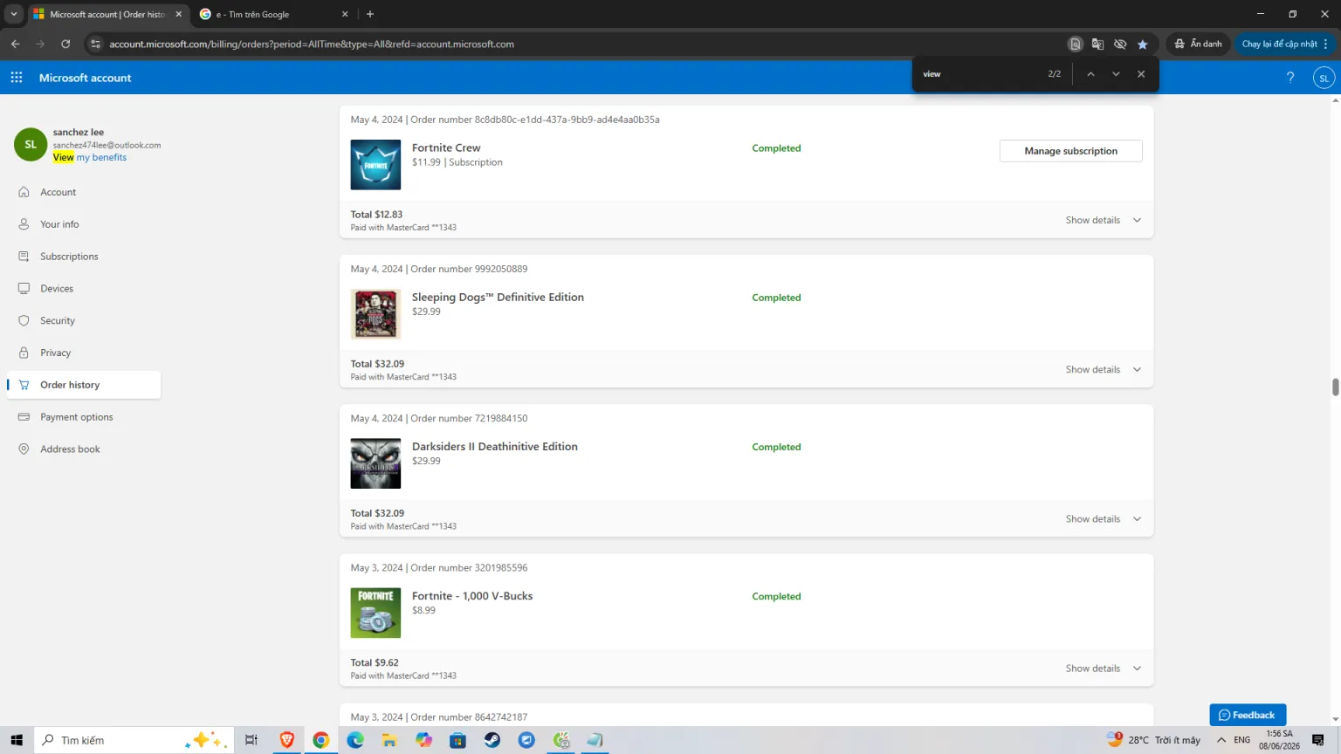Screen dimensions: 1341x754
Task: Go to next find-in-page match
Action: pyautogui.click(x=1116, y=74)
